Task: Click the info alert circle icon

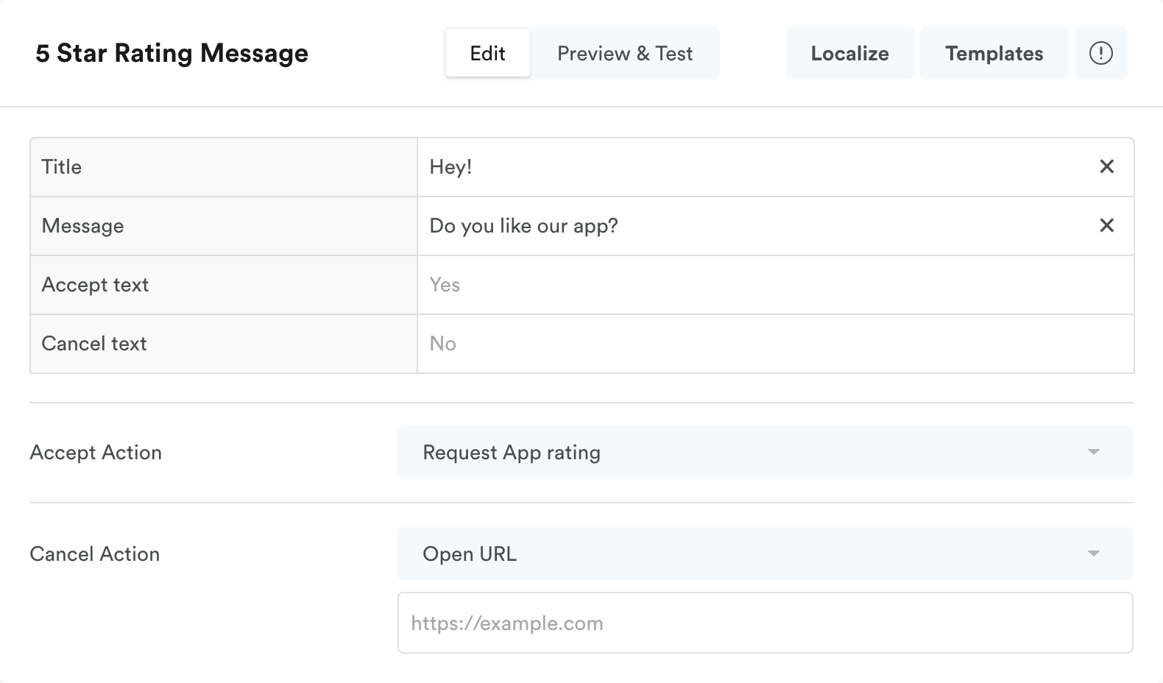Action: [1100, 53]
